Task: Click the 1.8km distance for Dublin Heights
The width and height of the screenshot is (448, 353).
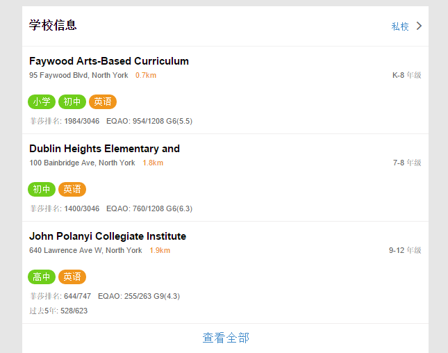Action: tap(153, 163)
